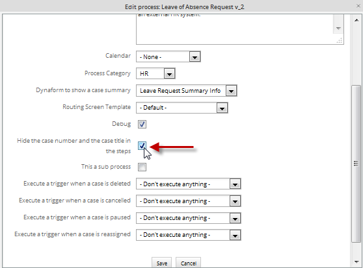Image resolution: width=363 pixels, height=268 pixels.
Task: Open trigger dropdown for case cancelled
Action: click(235, 201)
